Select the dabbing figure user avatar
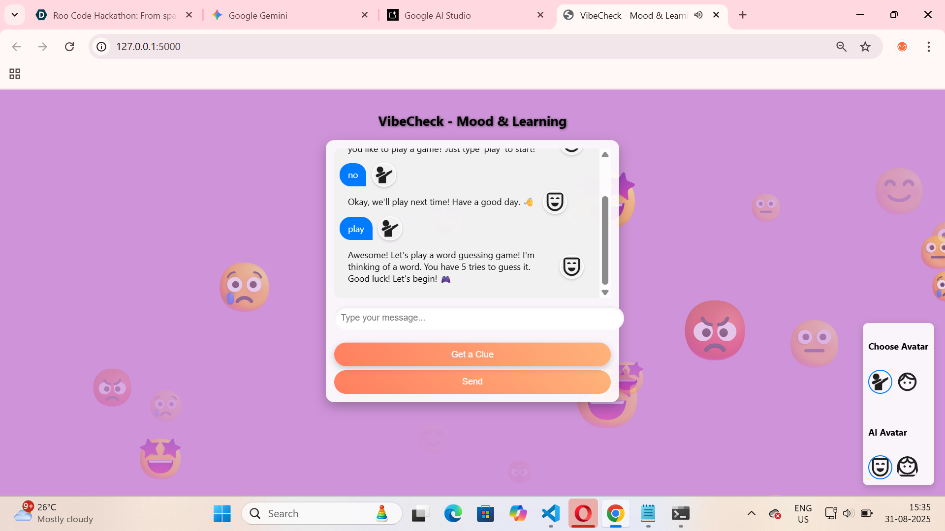 [x=880, y=382]
